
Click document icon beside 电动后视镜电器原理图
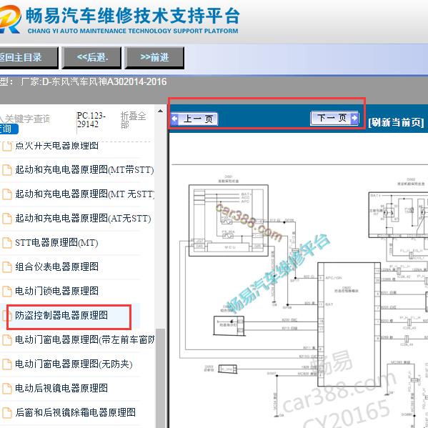7,389
